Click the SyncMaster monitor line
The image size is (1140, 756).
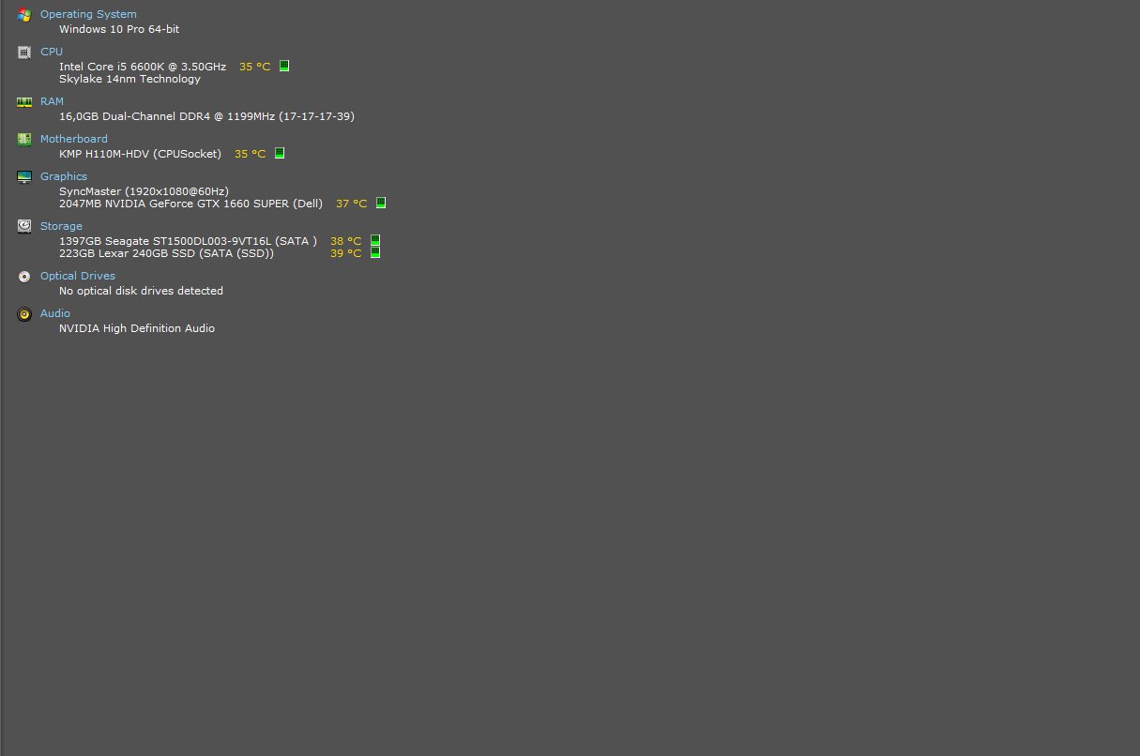(x=144, y=191)
